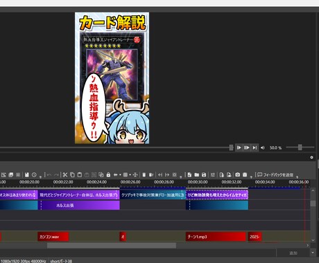Select the red 2025- audio clip

(255, 237)
